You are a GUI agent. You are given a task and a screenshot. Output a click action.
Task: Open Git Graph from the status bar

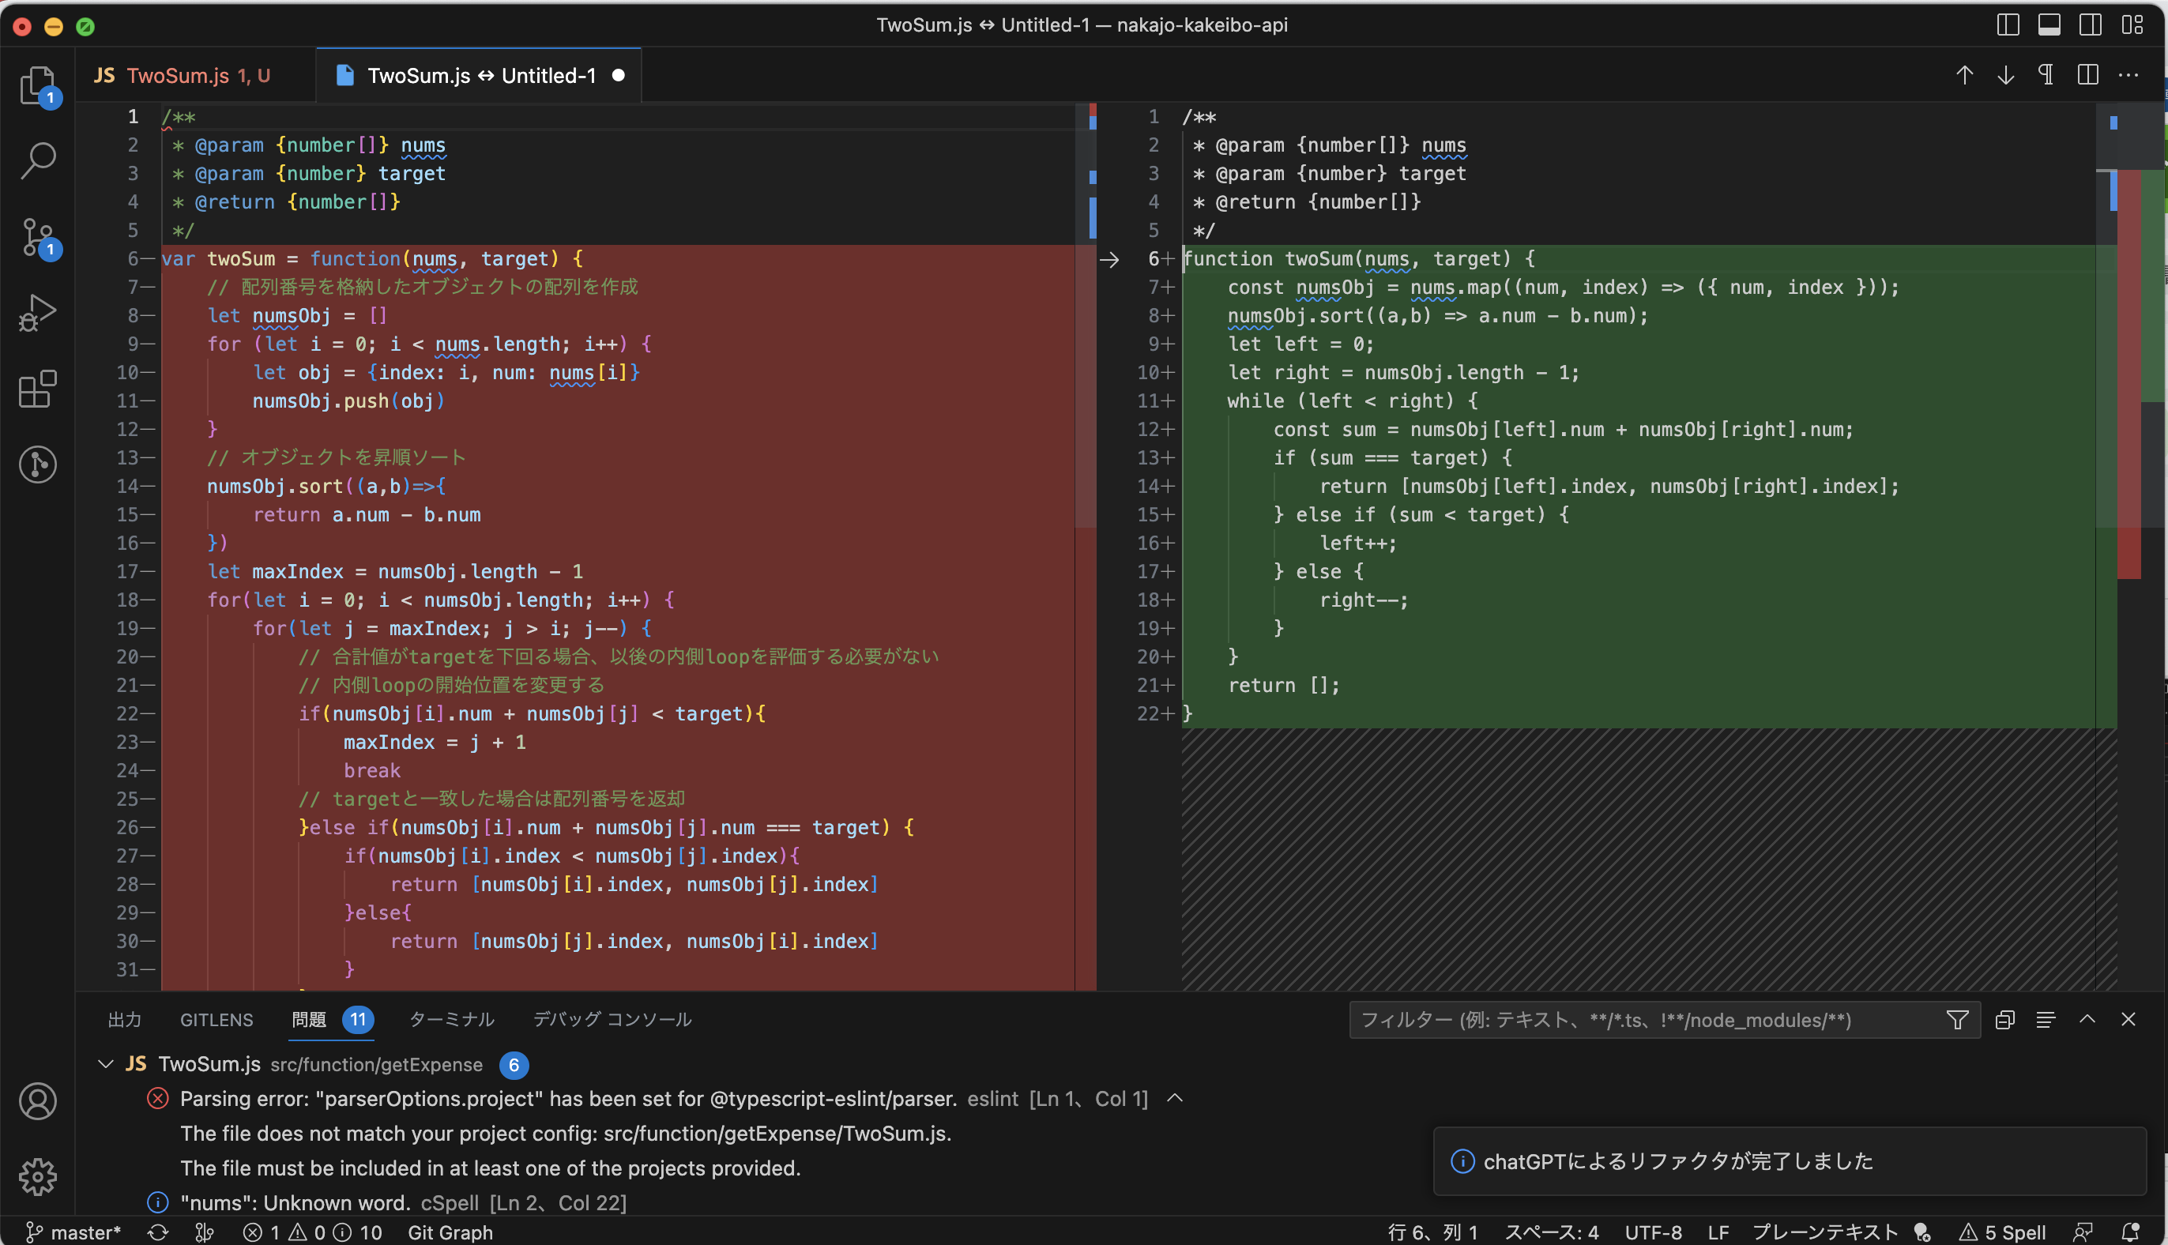[x=450, y=1232]
